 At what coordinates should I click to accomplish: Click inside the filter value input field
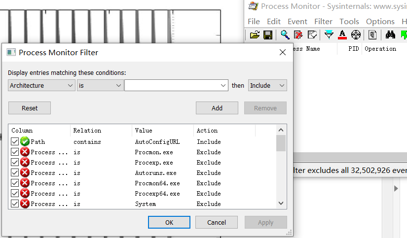pyautogui.click(x=172, y=85)
